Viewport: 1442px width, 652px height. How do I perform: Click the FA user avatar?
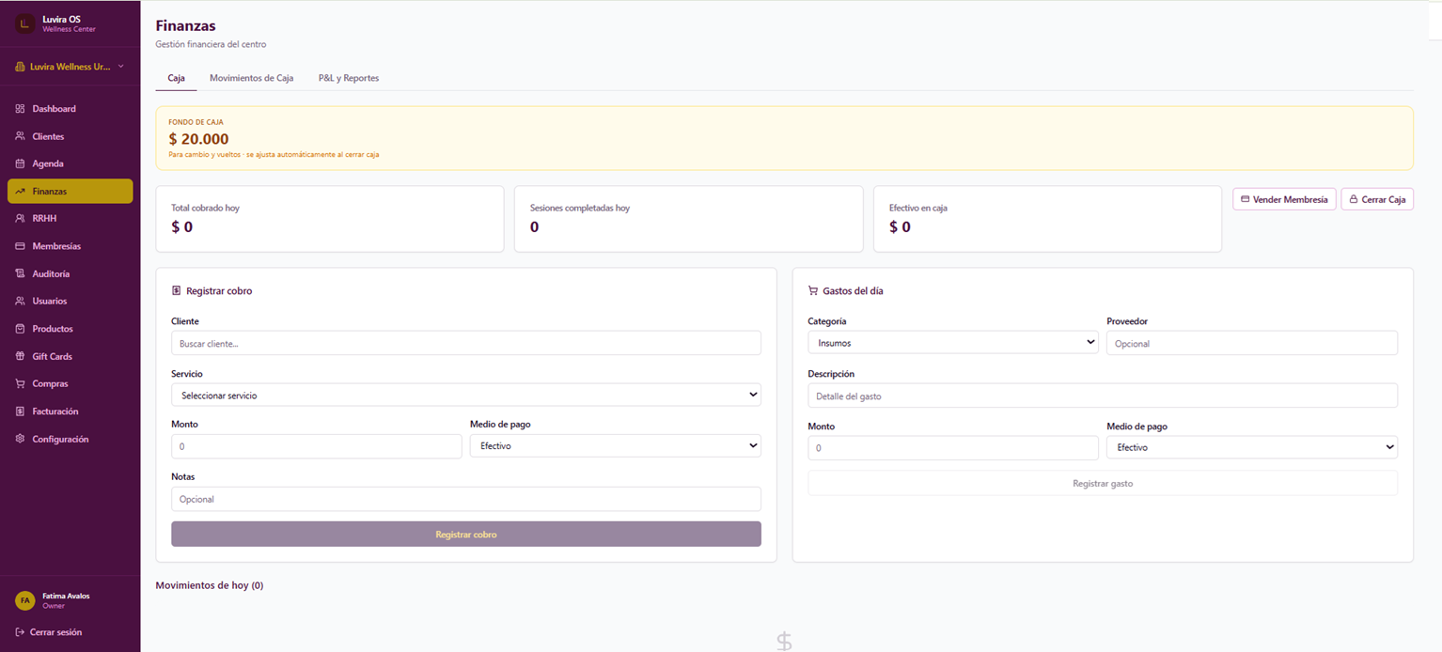25,600
